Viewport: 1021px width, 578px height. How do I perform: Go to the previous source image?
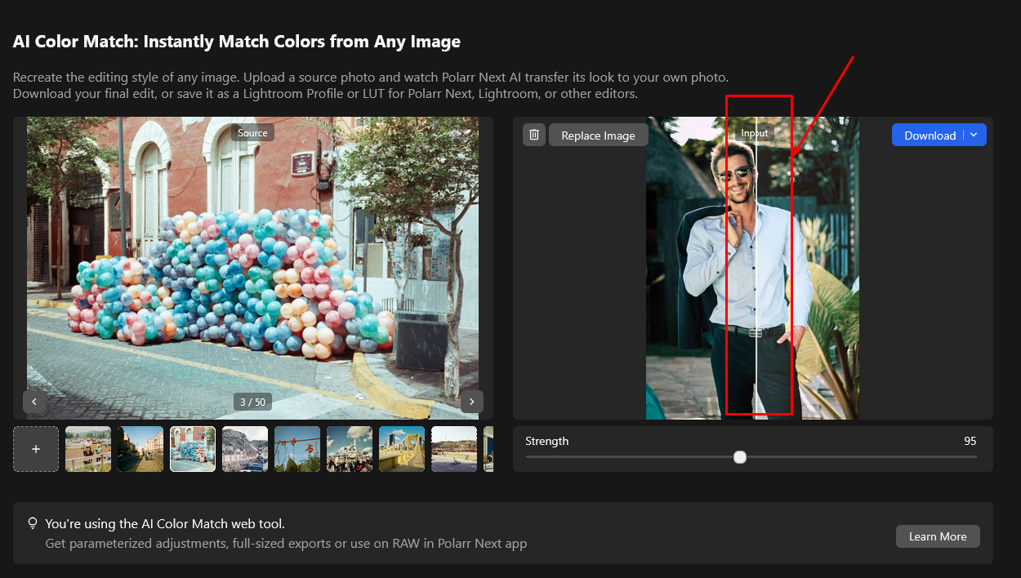34,402
